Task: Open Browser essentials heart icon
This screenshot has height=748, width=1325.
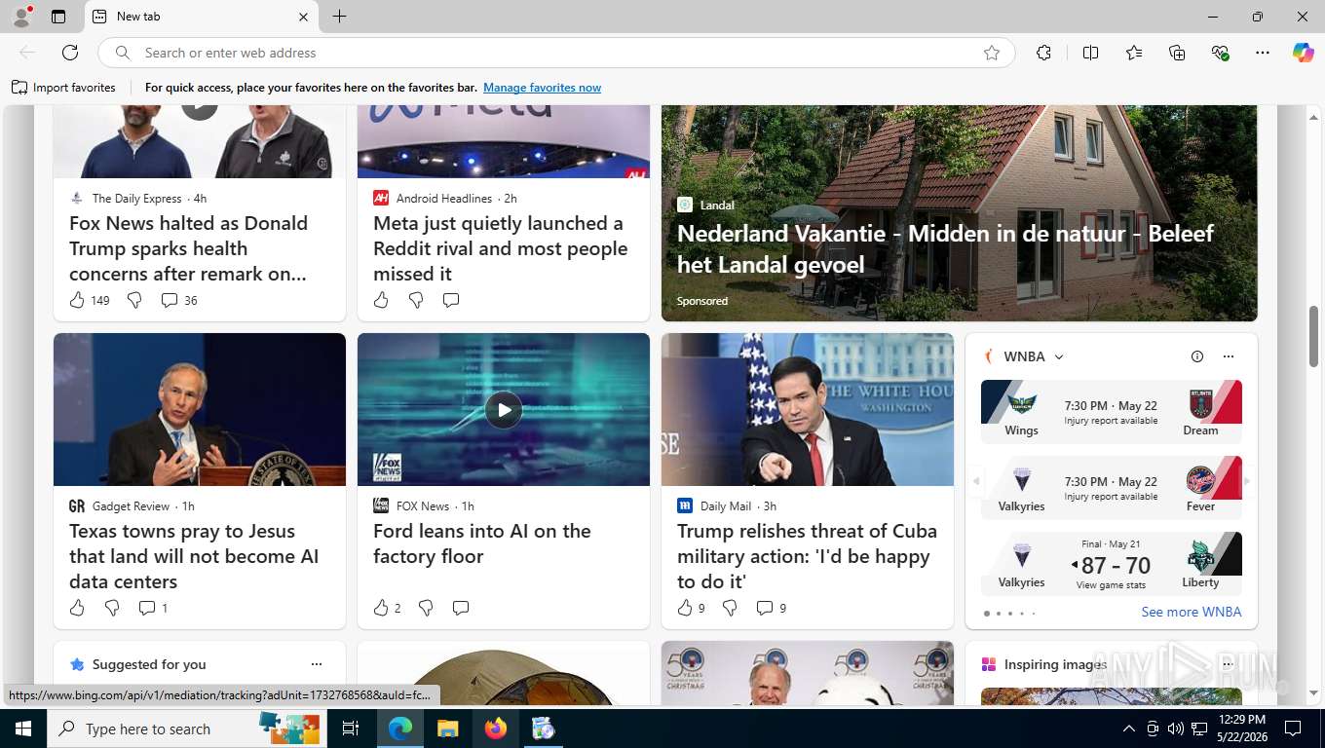Action: click(x=1220, y=53)
